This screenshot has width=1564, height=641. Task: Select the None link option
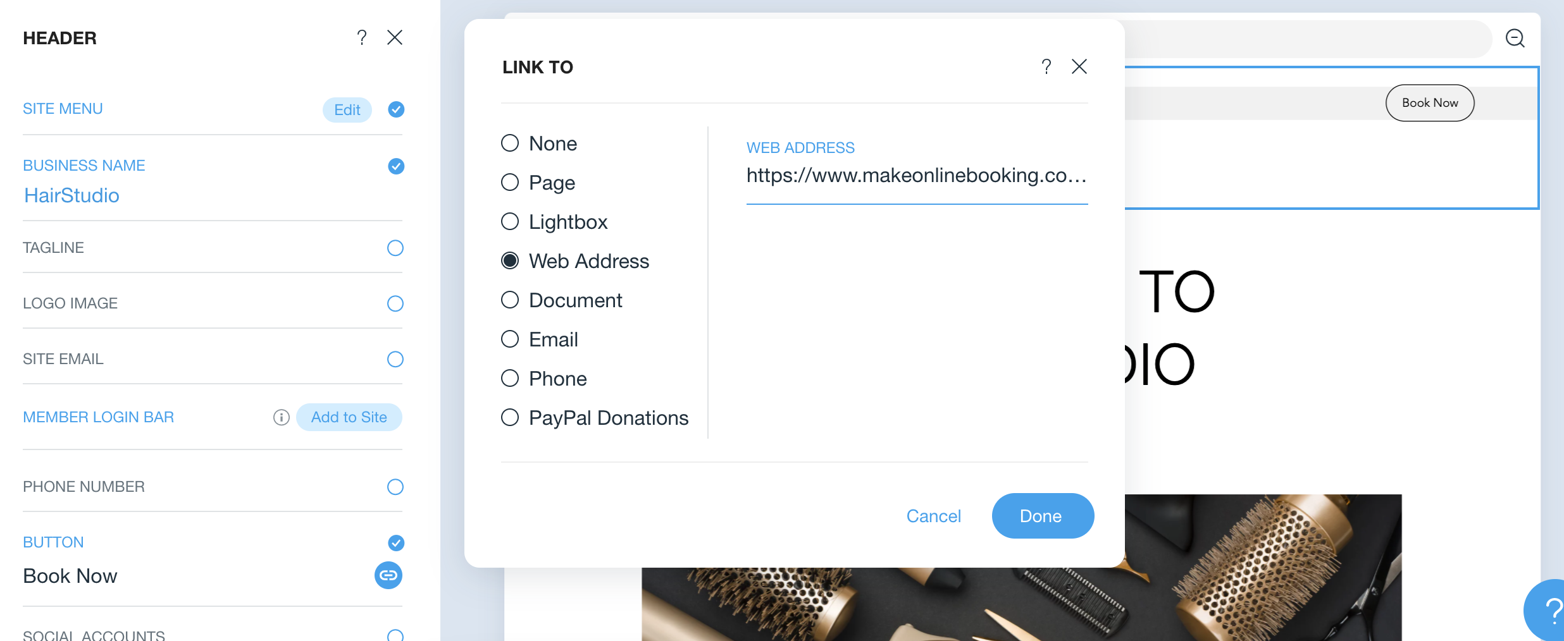510,143
